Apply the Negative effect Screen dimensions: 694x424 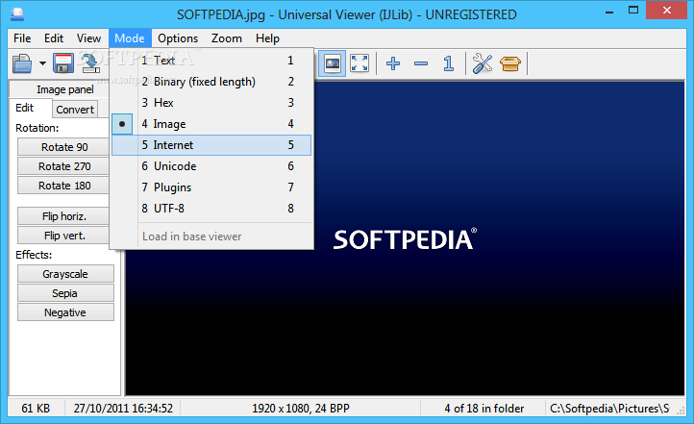click(x=65, y=312)
